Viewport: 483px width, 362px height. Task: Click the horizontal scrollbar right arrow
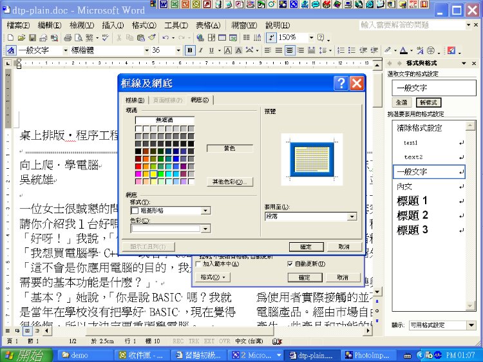[x=368, y=331]
